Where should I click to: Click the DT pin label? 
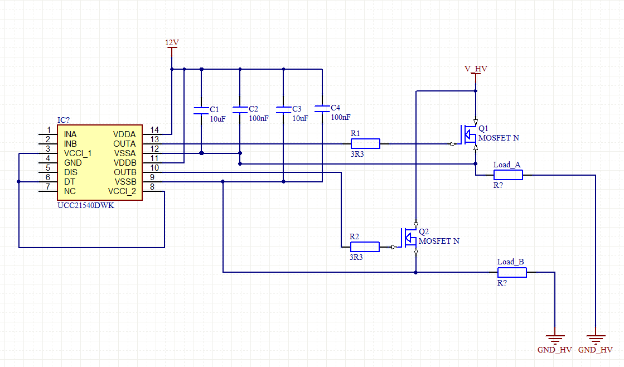pyautogui.click(x=70, y=182)
